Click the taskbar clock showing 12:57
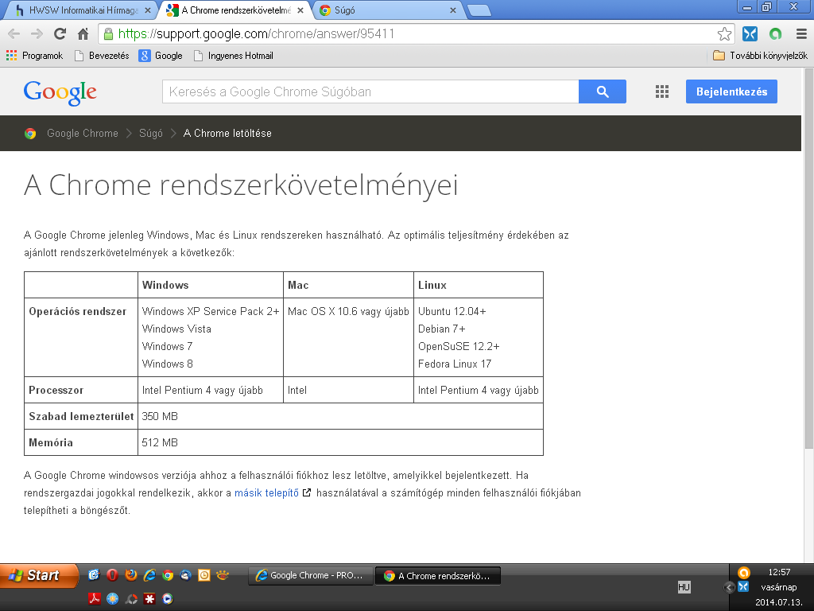 tap(779, 572)
